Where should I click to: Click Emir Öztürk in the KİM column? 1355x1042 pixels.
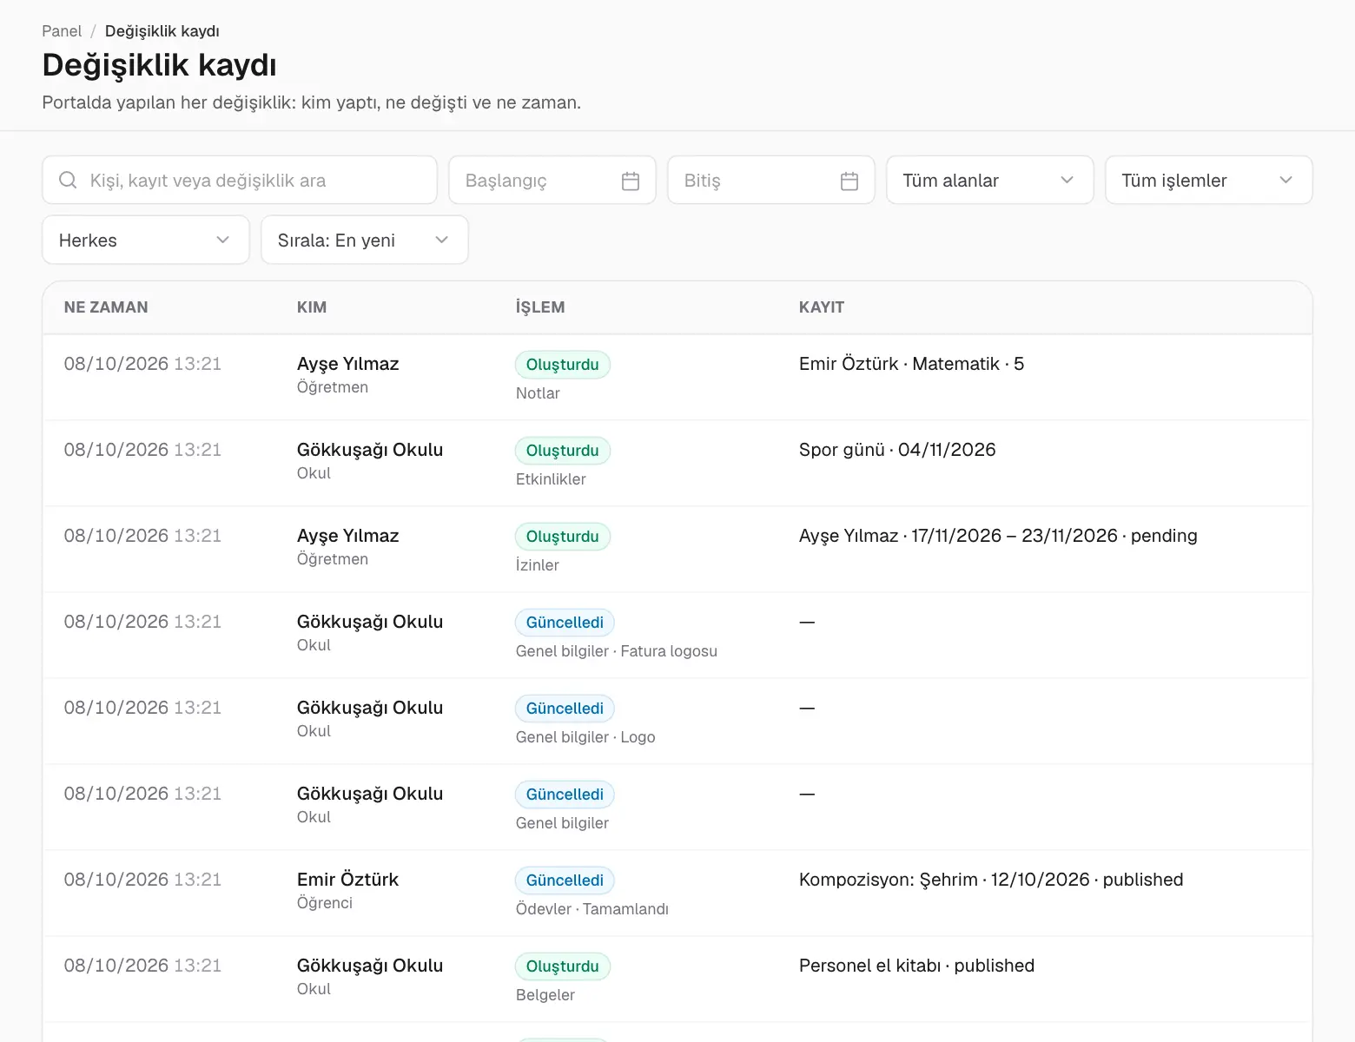[x=347, y=880]
